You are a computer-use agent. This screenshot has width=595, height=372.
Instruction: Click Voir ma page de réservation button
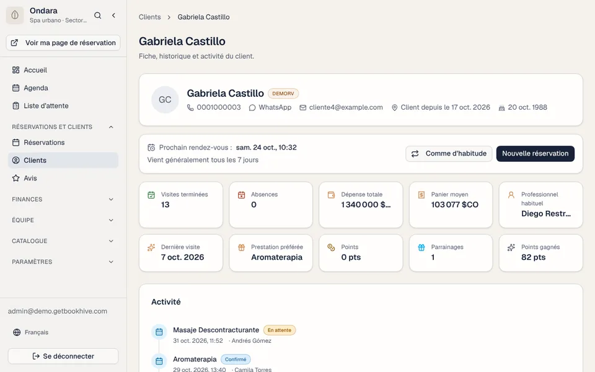(x=63, y=43)
